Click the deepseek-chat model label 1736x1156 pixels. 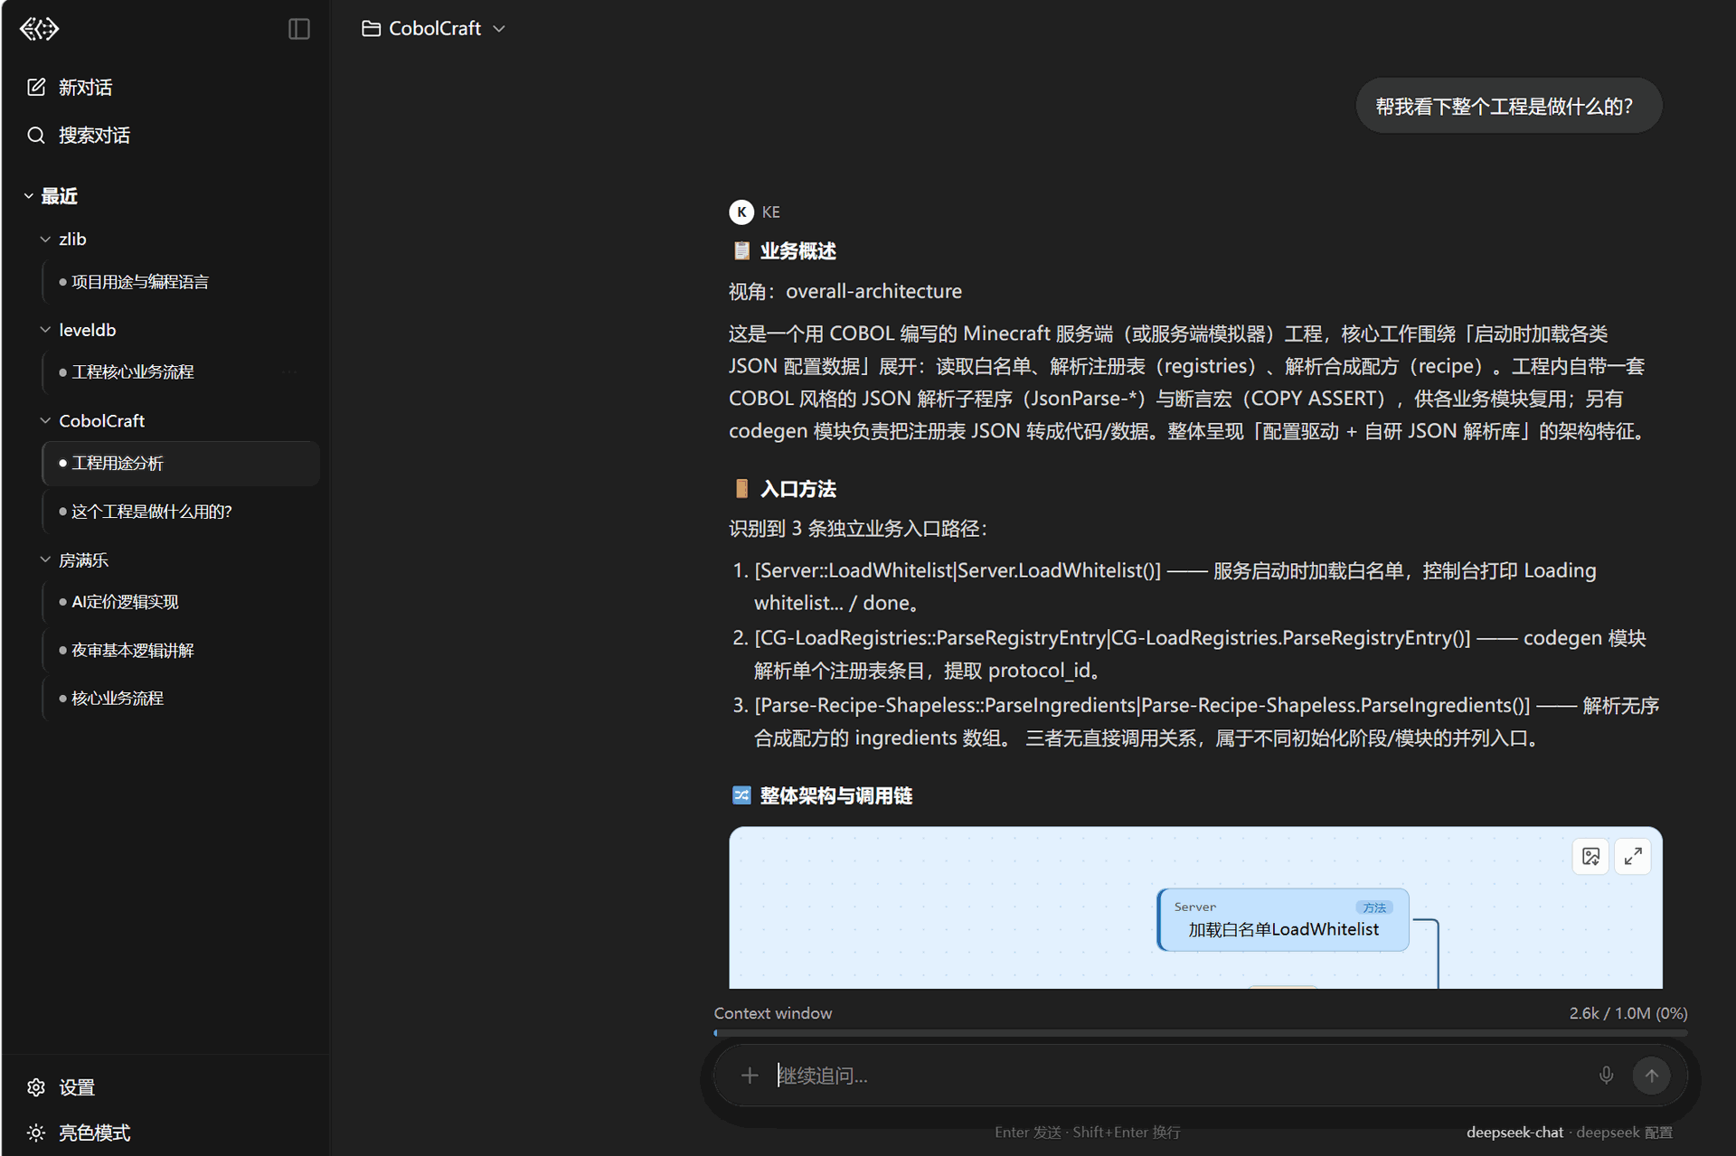click(1514, 1133)
